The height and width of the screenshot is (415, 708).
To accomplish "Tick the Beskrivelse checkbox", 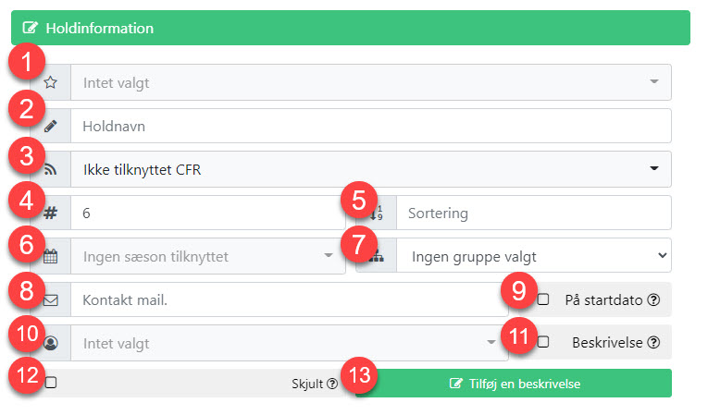I will pos(543,342).
